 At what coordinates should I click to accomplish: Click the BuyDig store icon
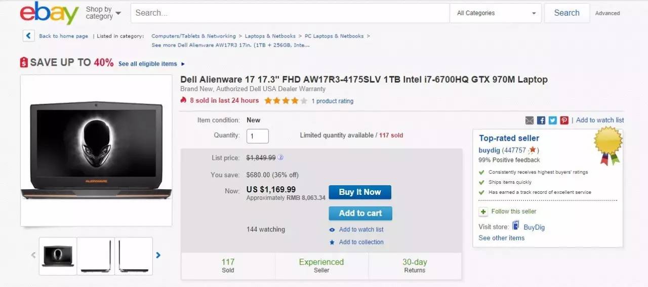(x=516, y=226)
